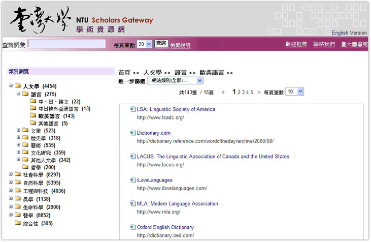Click the 查詢 search button
The height and width of the screenshot is (242, 371).
(x=161, y=44)
